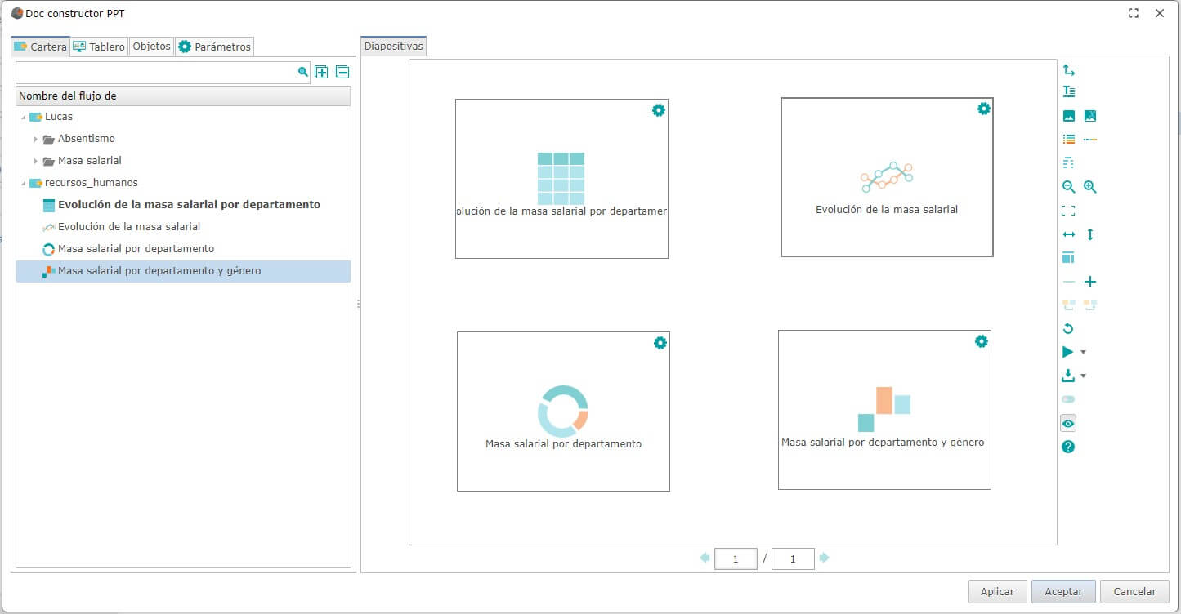The height and width of the screenshot is (614, 1181).
Task: Click the insert text block icon
Action: (1068, 91)
